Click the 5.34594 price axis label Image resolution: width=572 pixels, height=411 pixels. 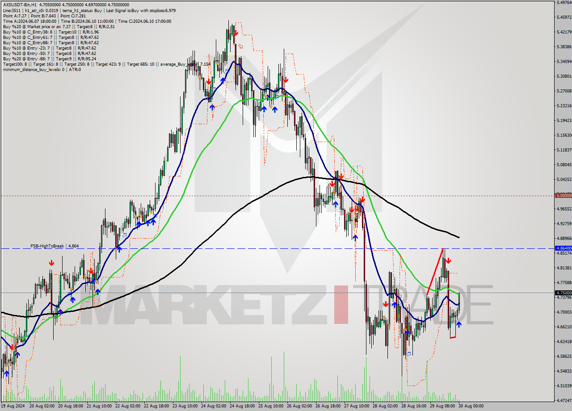tap(564, 61)
